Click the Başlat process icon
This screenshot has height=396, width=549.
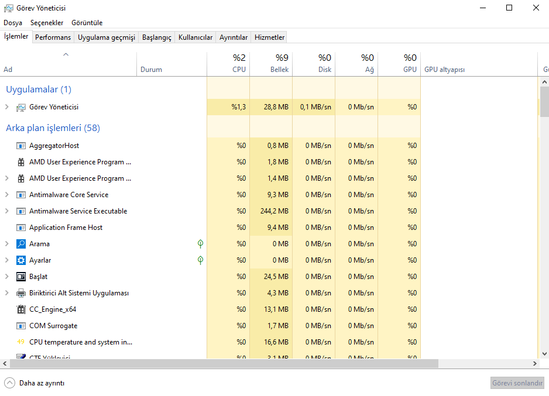[21, 277]
